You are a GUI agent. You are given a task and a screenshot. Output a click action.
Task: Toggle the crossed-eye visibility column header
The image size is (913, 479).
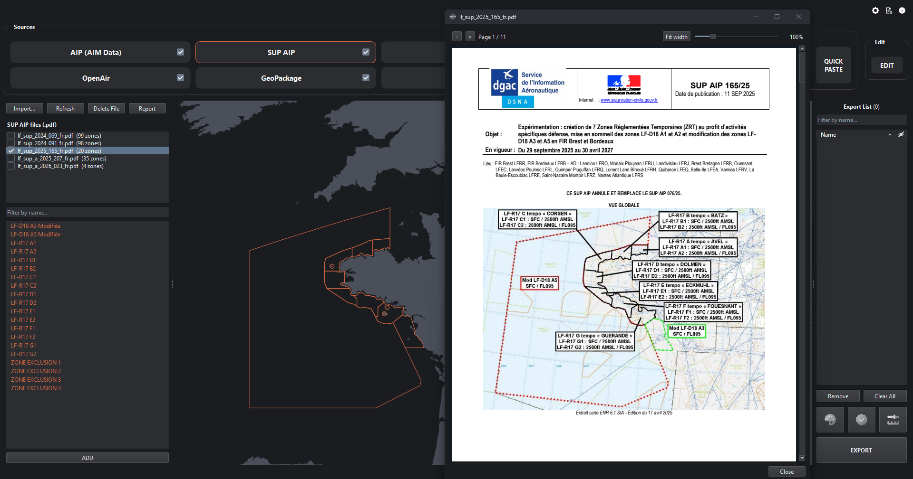[901, 135]
